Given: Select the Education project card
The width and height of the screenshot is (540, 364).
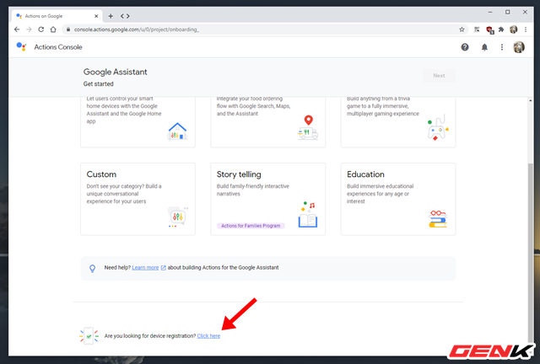Looking at the screenshot, I should pyautogui.click(x=398, y=199).
